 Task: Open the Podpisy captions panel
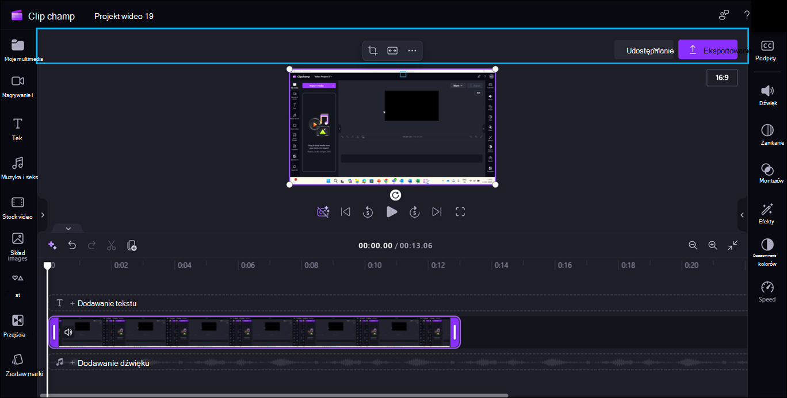click(767, 51)
